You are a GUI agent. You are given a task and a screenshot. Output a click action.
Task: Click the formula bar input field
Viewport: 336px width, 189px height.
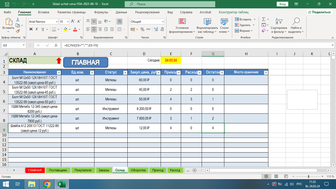(195, 45)
